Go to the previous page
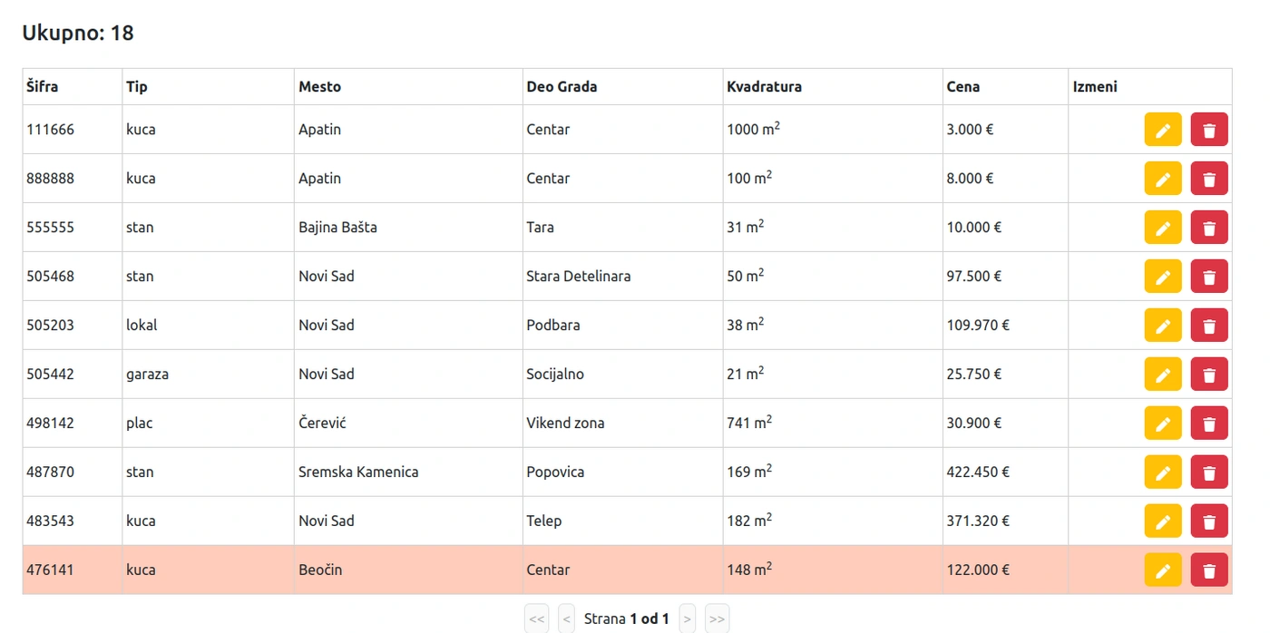Viewport: 1270px width, 633px height. tap(566, 619)
